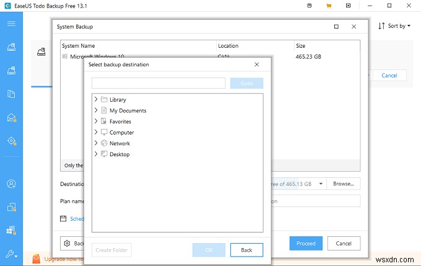Open the Schedule link

[x=77, y=219]
